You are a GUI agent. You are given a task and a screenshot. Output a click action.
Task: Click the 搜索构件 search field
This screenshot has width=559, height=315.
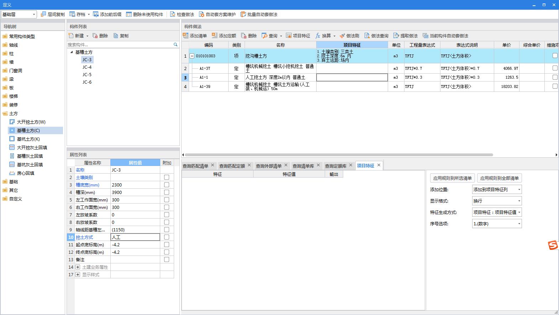(x=120, y=44)
